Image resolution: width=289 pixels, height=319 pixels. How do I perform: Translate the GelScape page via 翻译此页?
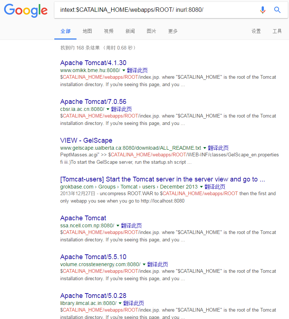[218, 148]
